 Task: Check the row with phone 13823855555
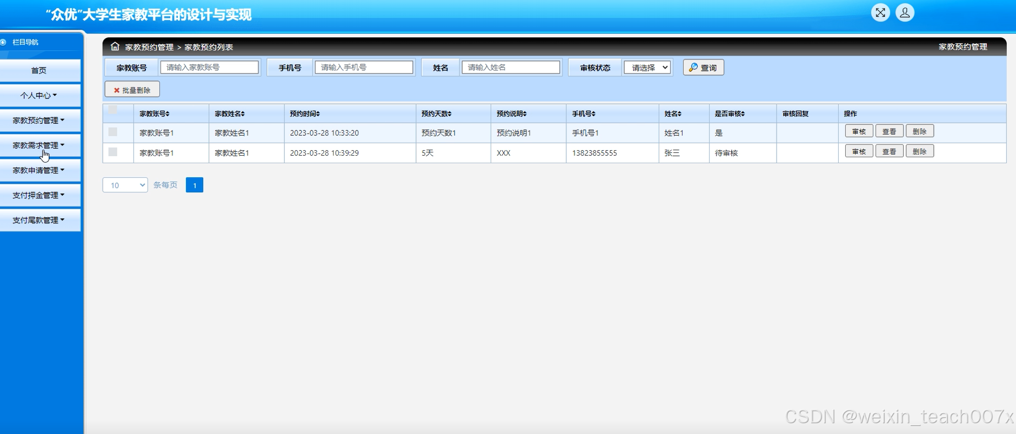113,152
